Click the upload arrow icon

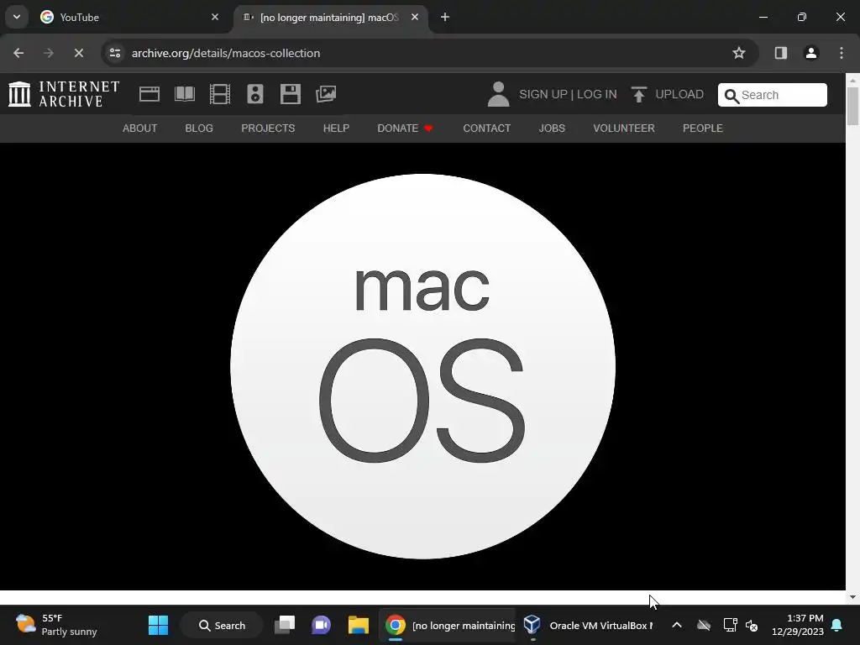click(638, 94)
